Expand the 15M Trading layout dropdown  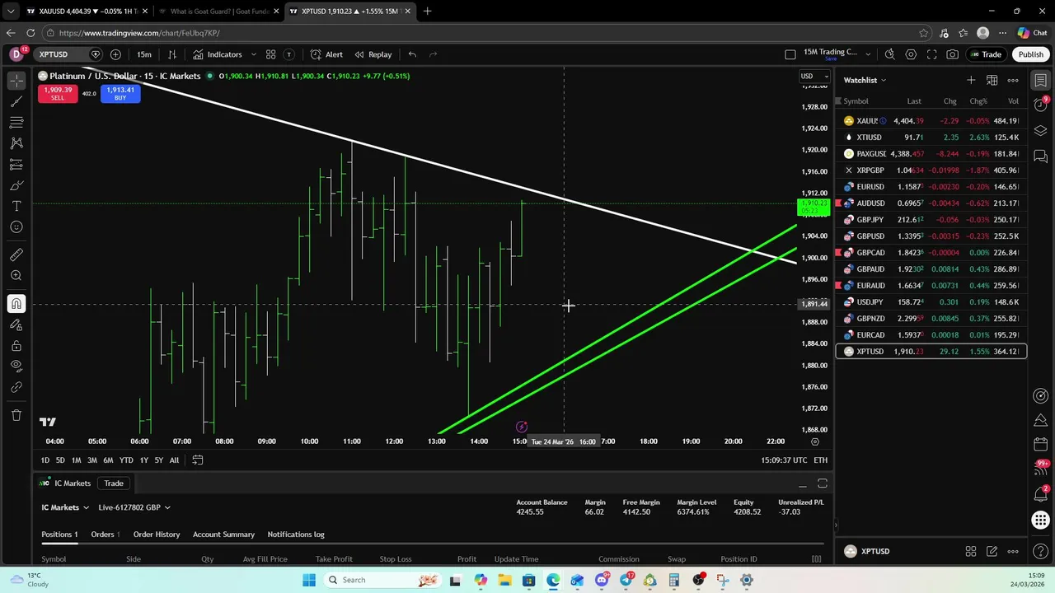point(868,54)
